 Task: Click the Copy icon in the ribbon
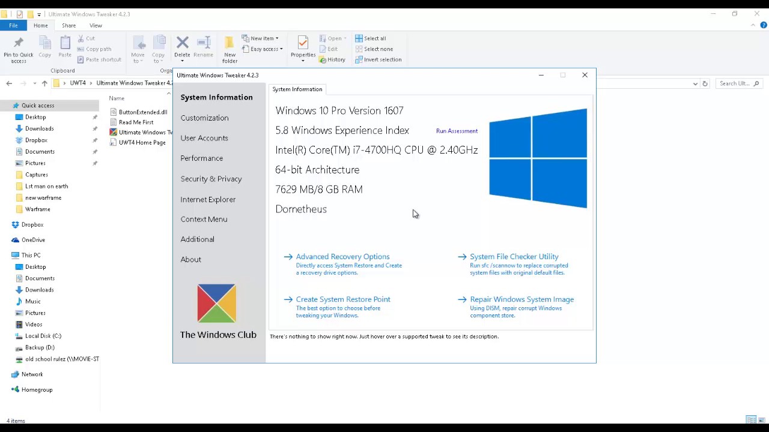[45, 43]
